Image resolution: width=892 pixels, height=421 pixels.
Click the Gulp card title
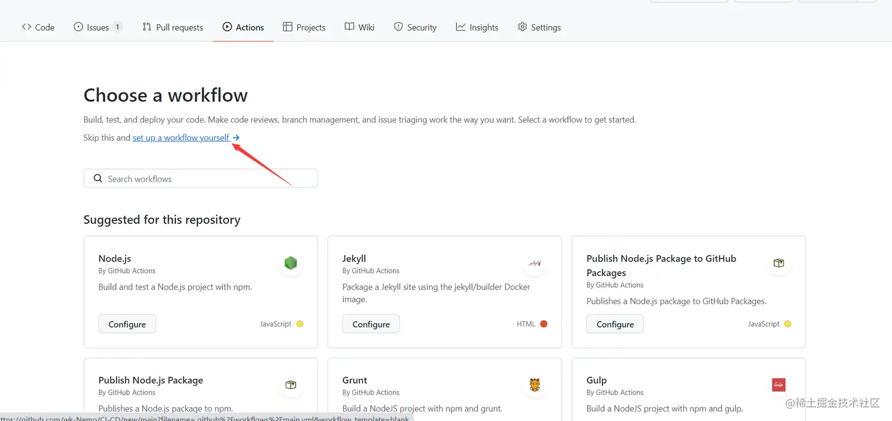coord(596,380)
